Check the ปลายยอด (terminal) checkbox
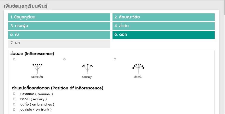Viewport: 225px width, 114px height. point(14,93)
